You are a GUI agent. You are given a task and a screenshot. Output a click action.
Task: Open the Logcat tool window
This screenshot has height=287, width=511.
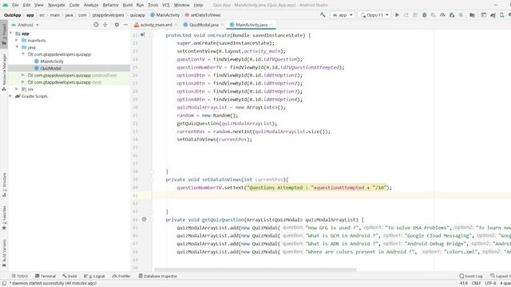(x=94, y=276)
